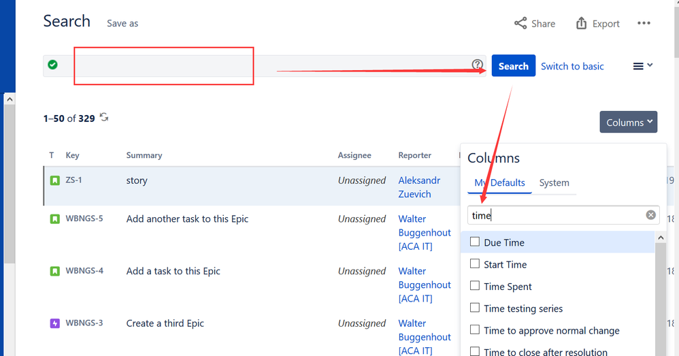Switch to My Defaults tab
This screenshot has width=679, height=356.
tap(499, 182)
